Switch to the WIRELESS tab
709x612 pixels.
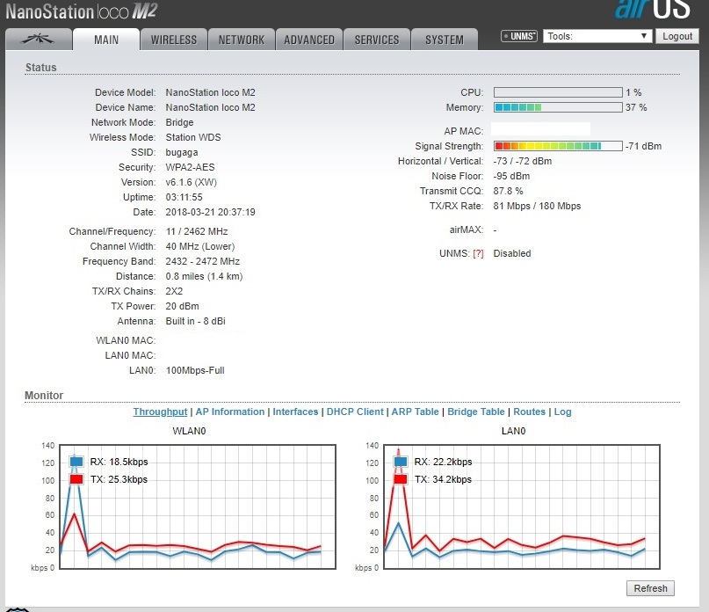point(174,40)
